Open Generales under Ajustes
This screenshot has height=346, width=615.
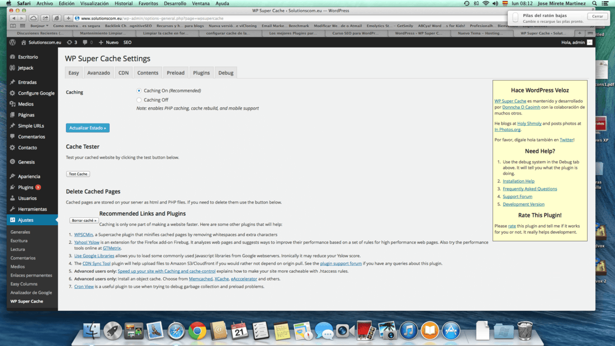[20, 232]
